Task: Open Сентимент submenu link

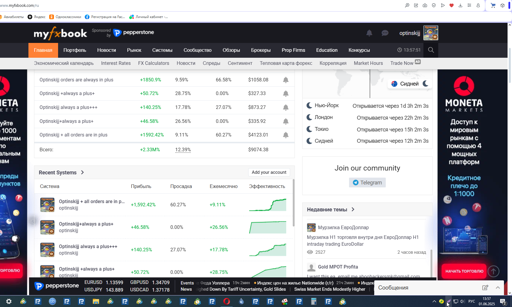Action: pos(240,63)
